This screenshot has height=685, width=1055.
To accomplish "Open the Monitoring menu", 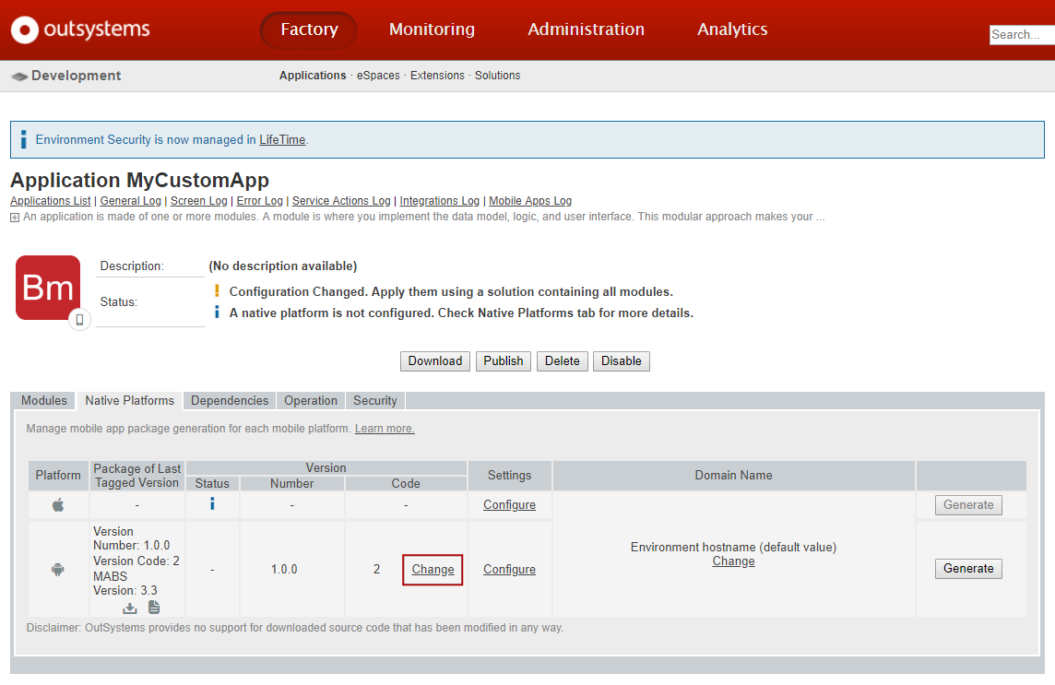I will coord(432,29).
